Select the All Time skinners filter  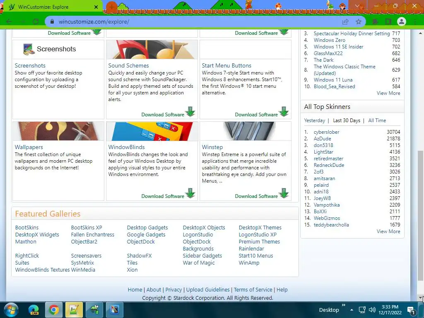tap(377, 120)
